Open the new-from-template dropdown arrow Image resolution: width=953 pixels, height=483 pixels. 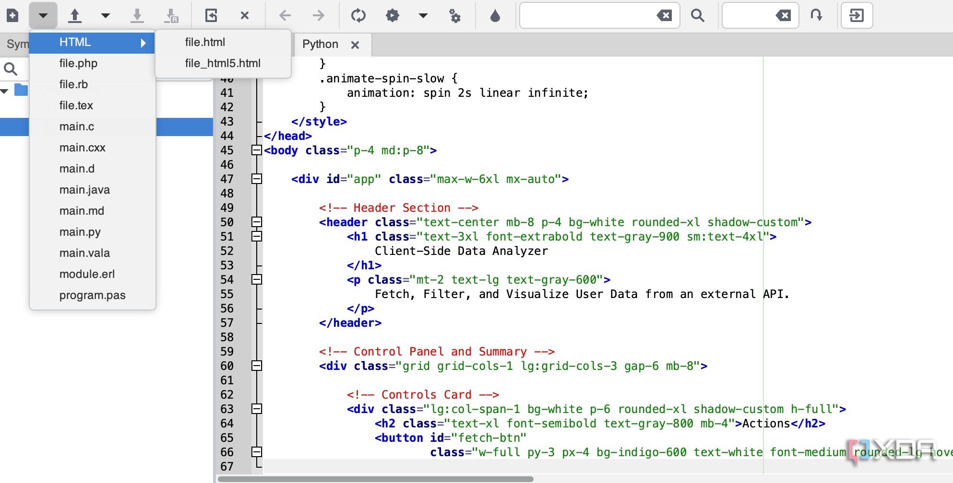[x=43, y=15]
